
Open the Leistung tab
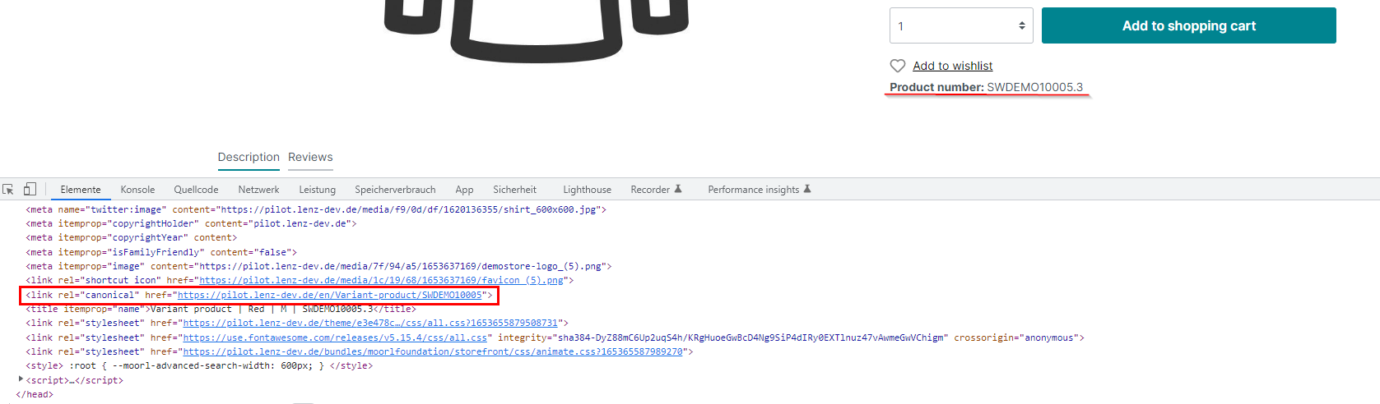(318, 190)
